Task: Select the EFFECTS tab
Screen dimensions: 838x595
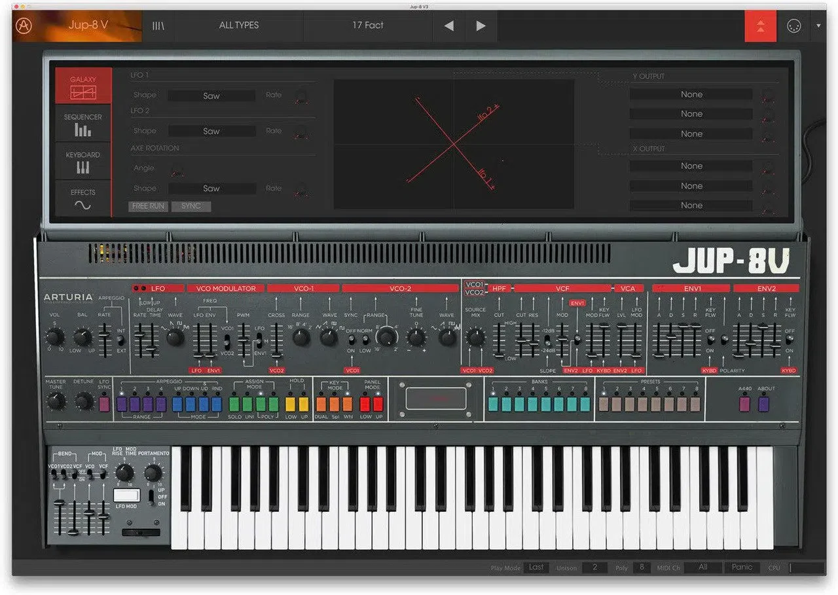Action: pyautogui.click(x=83, y=199)
